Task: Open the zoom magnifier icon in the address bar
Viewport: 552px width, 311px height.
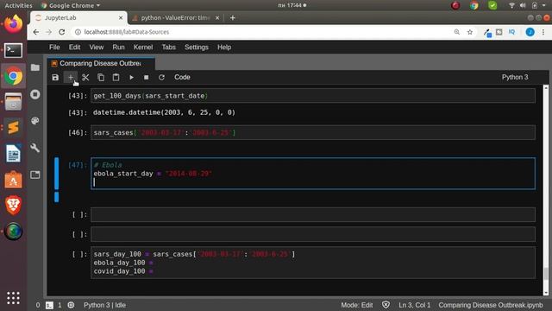Action: tap(457, 32)
